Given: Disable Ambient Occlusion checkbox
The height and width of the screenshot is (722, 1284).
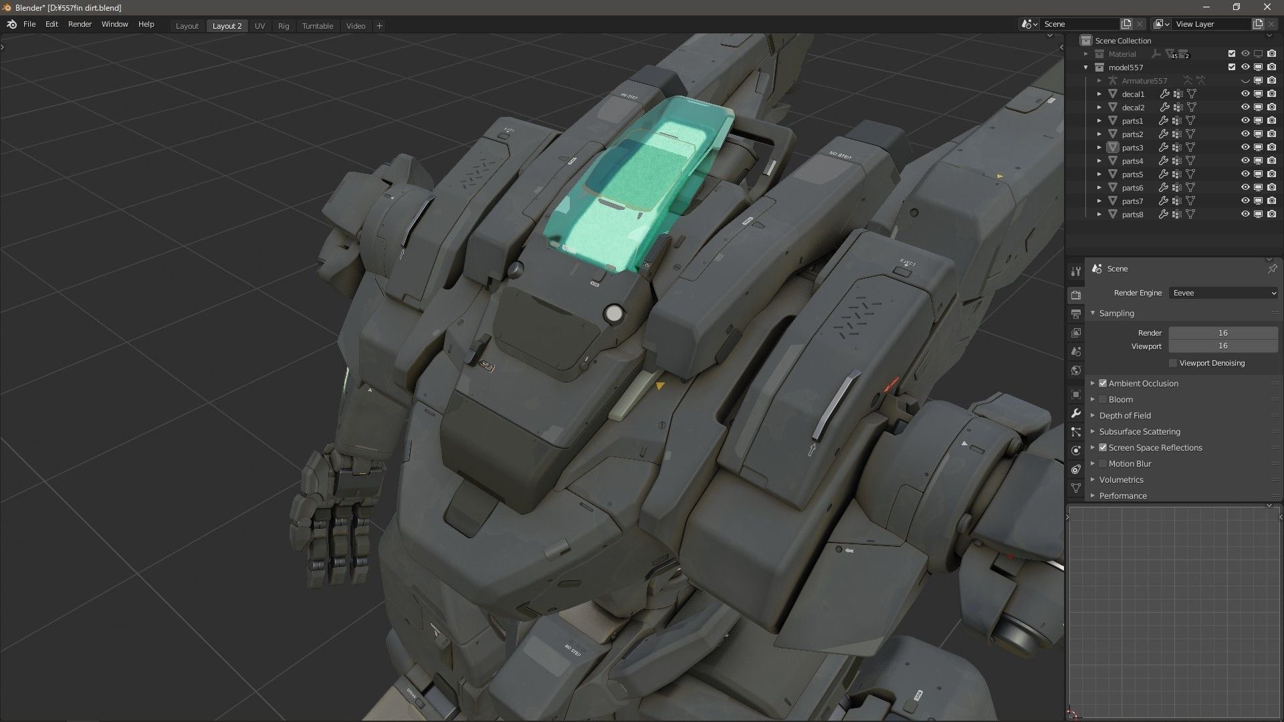Looking at the screenshot, I should pyautogui.click(x=1103, y=383).
